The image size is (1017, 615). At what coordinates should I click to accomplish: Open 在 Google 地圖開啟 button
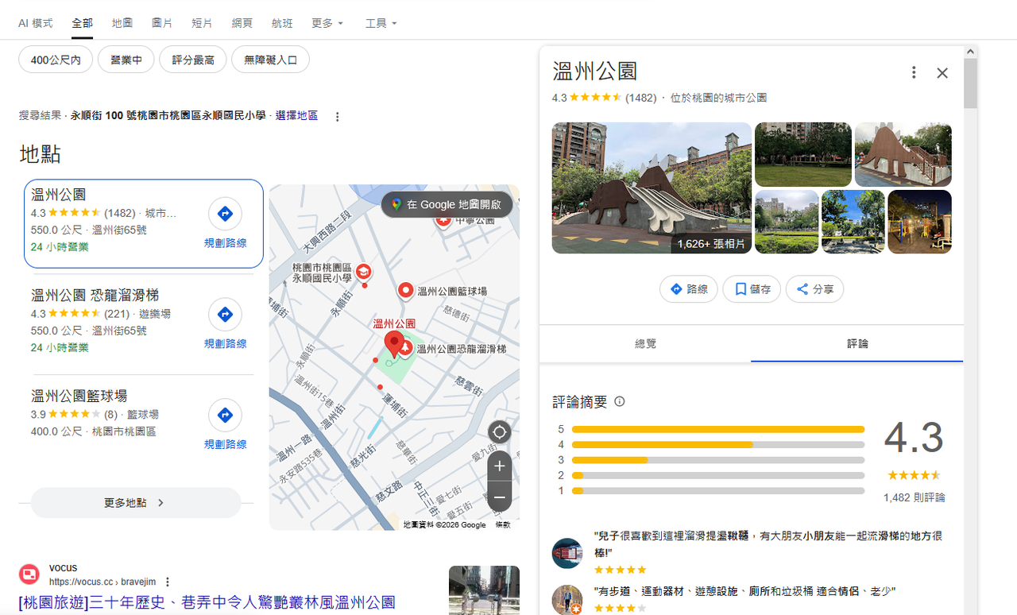pyautogui.click(x=447, y=204)
